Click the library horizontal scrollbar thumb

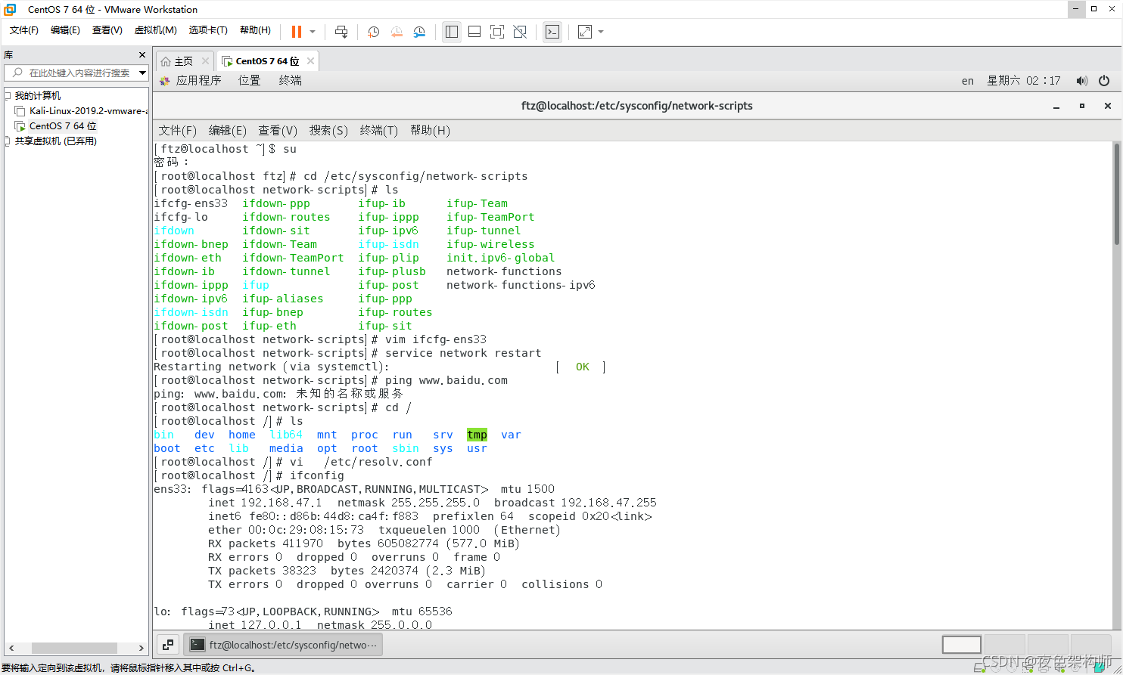74,649
